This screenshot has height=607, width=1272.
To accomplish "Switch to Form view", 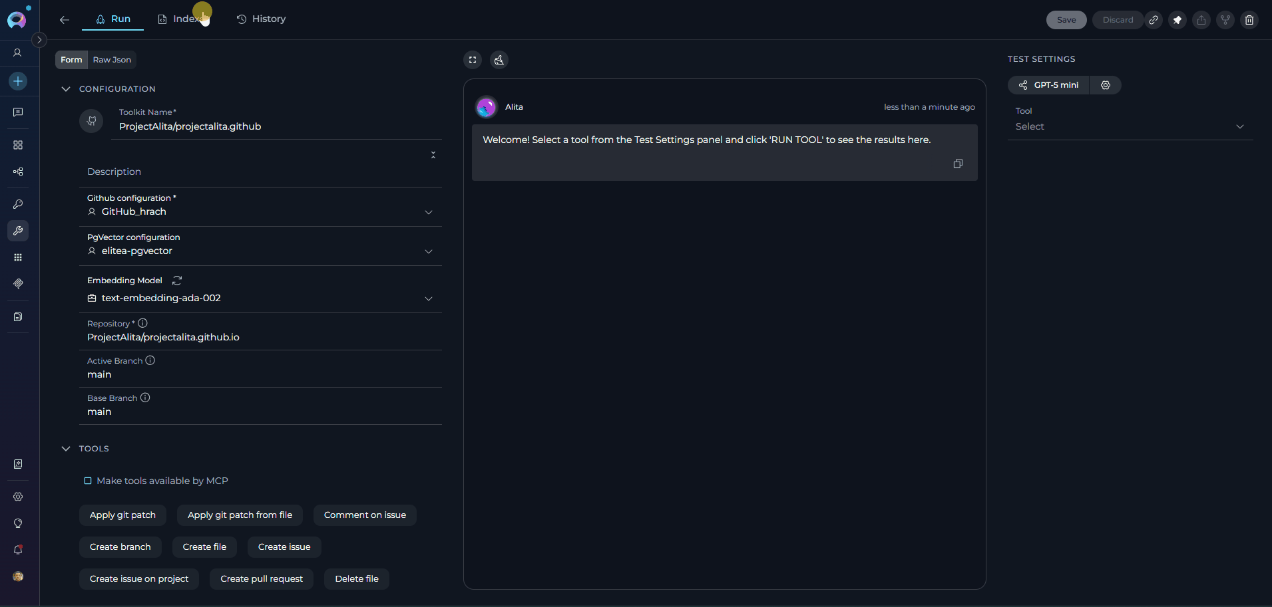I will tap(71, 60).
